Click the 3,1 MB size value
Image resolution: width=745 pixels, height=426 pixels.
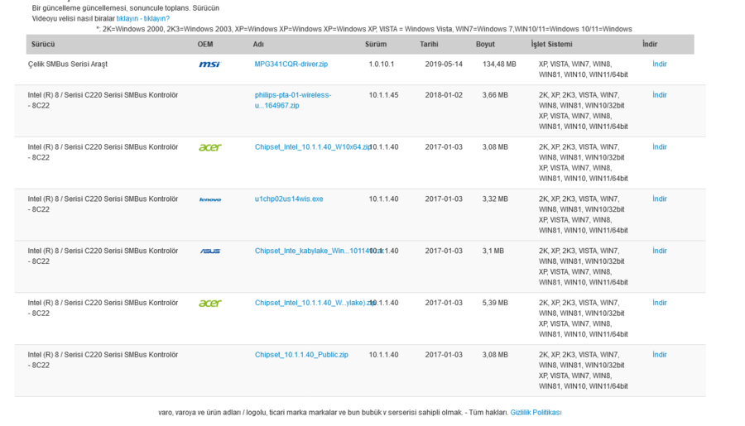pos(493,251)
